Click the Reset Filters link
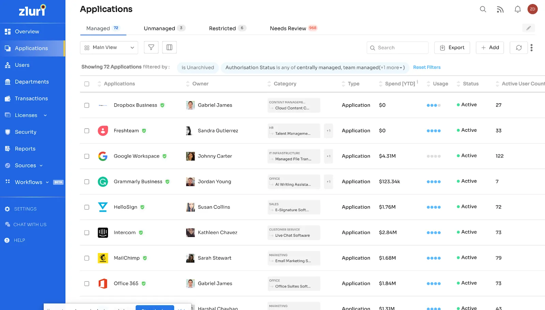 [427, 68]
